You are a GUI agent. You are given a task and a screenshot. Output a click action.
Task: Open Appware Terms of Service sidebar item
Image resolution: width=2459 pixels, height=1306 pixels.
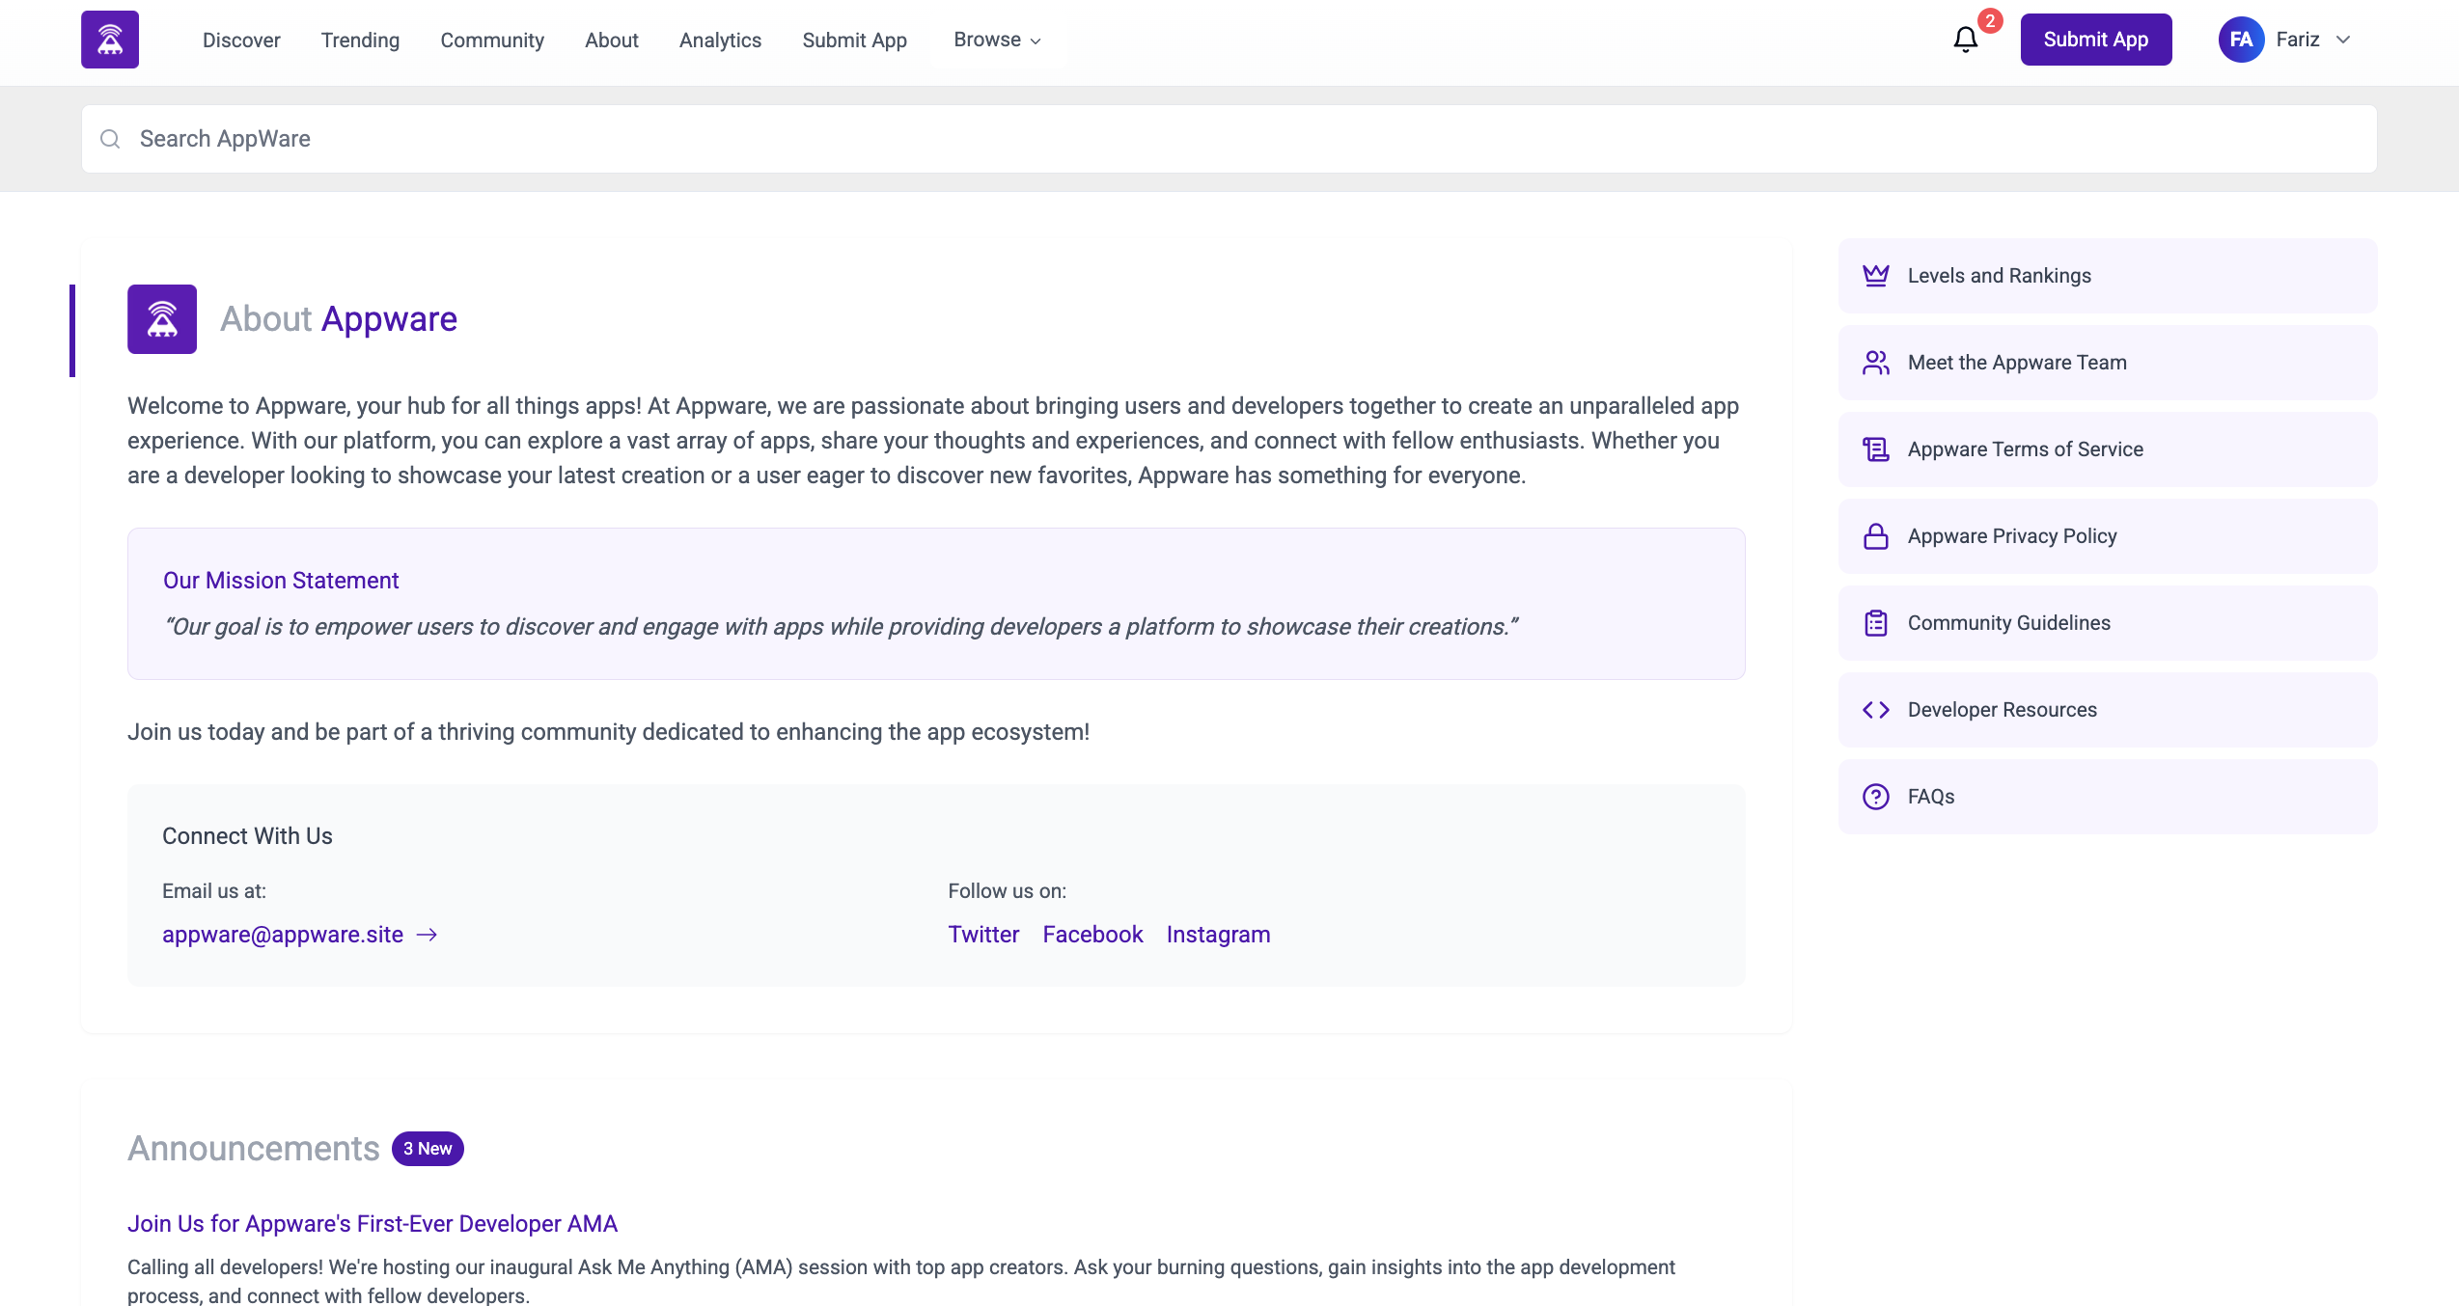(2108, 449)
